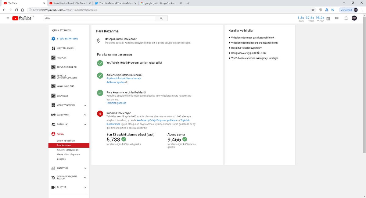Click the Tercihleri güncelle link
This screenshot has height=198, width=366.
tap(116, 103)
